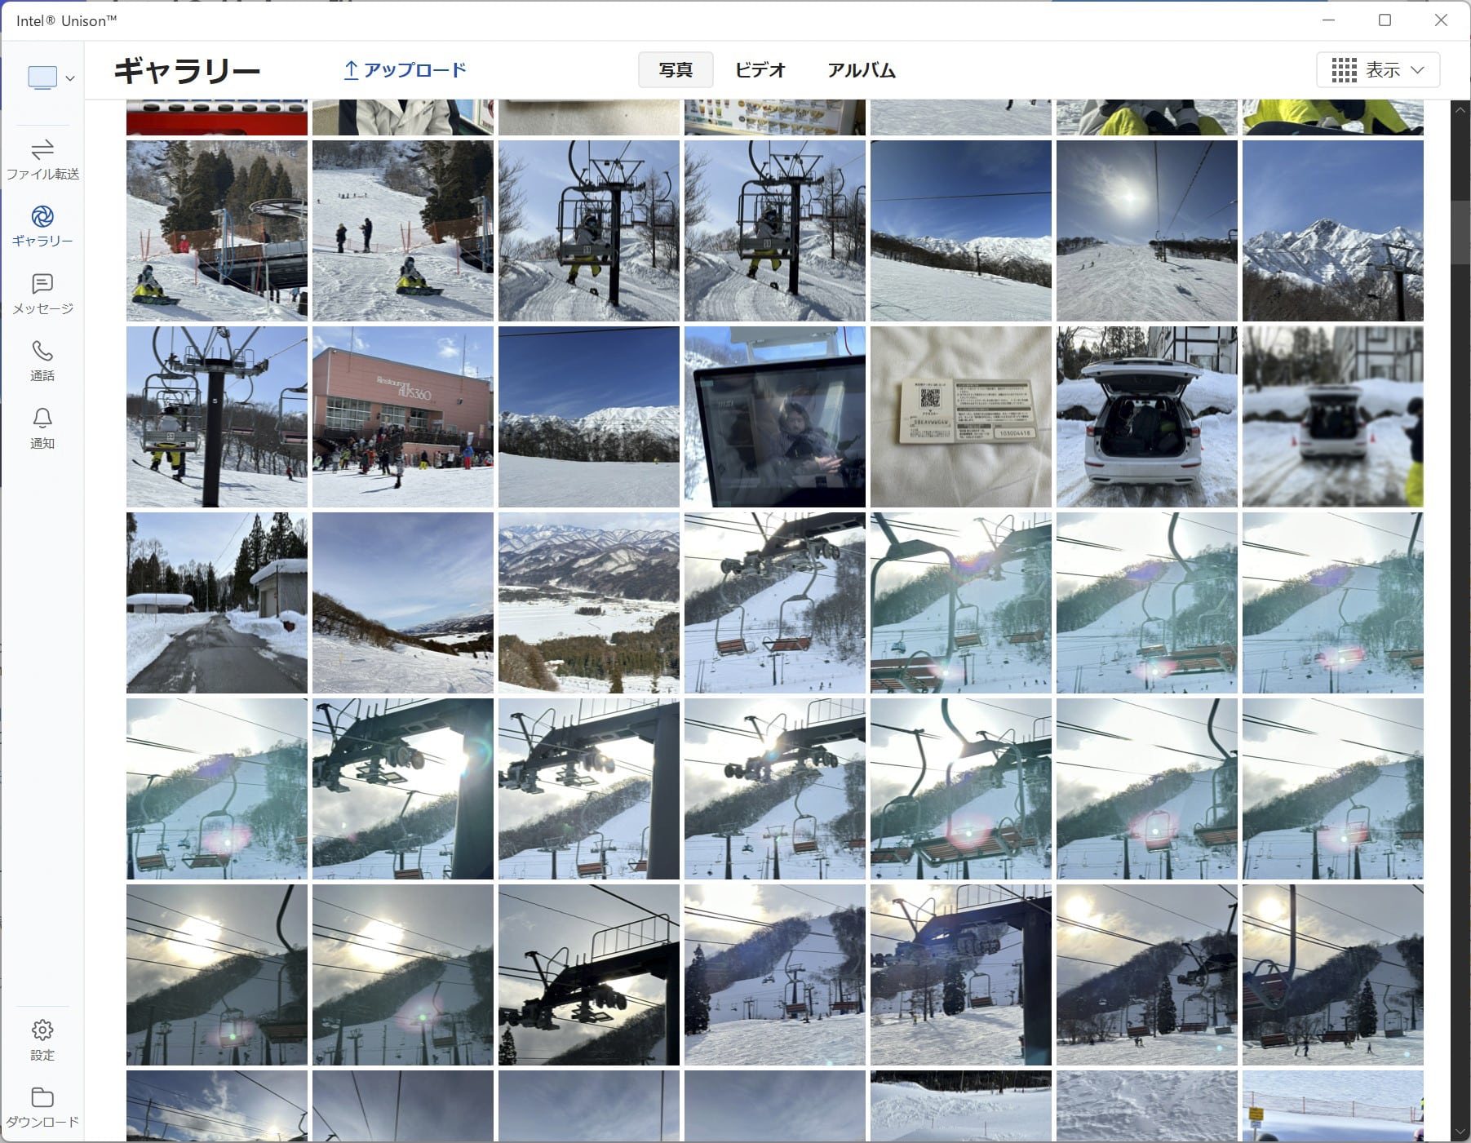This screenshot has height=1143, width=1471.
Task: Open the valley overview landscape photo
Action: click(589, 603)
